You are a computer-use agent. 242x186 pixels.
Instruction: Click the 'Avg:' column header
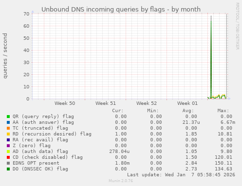[188, 111]
